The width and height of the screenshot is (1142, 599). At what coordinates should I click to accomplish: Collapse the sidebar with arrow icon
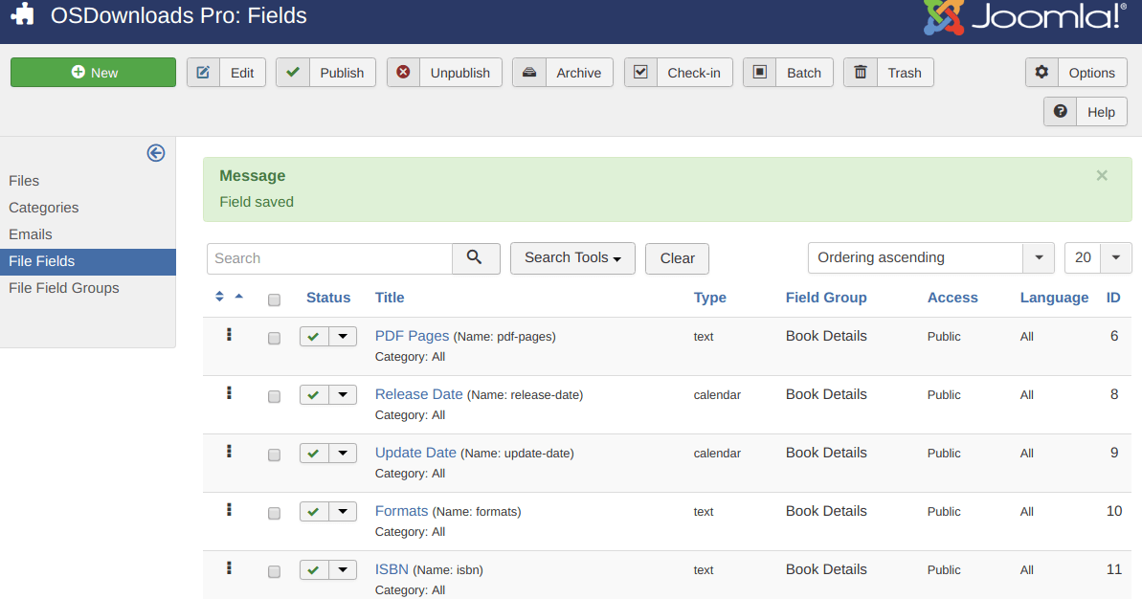pyautogui.click(x=156, y=153)
